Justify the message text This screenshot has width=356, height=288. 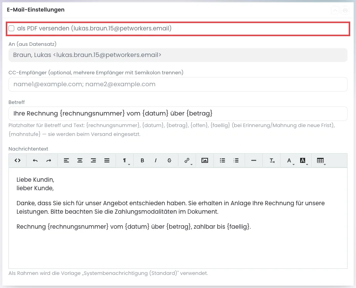[x=107, y=161]
